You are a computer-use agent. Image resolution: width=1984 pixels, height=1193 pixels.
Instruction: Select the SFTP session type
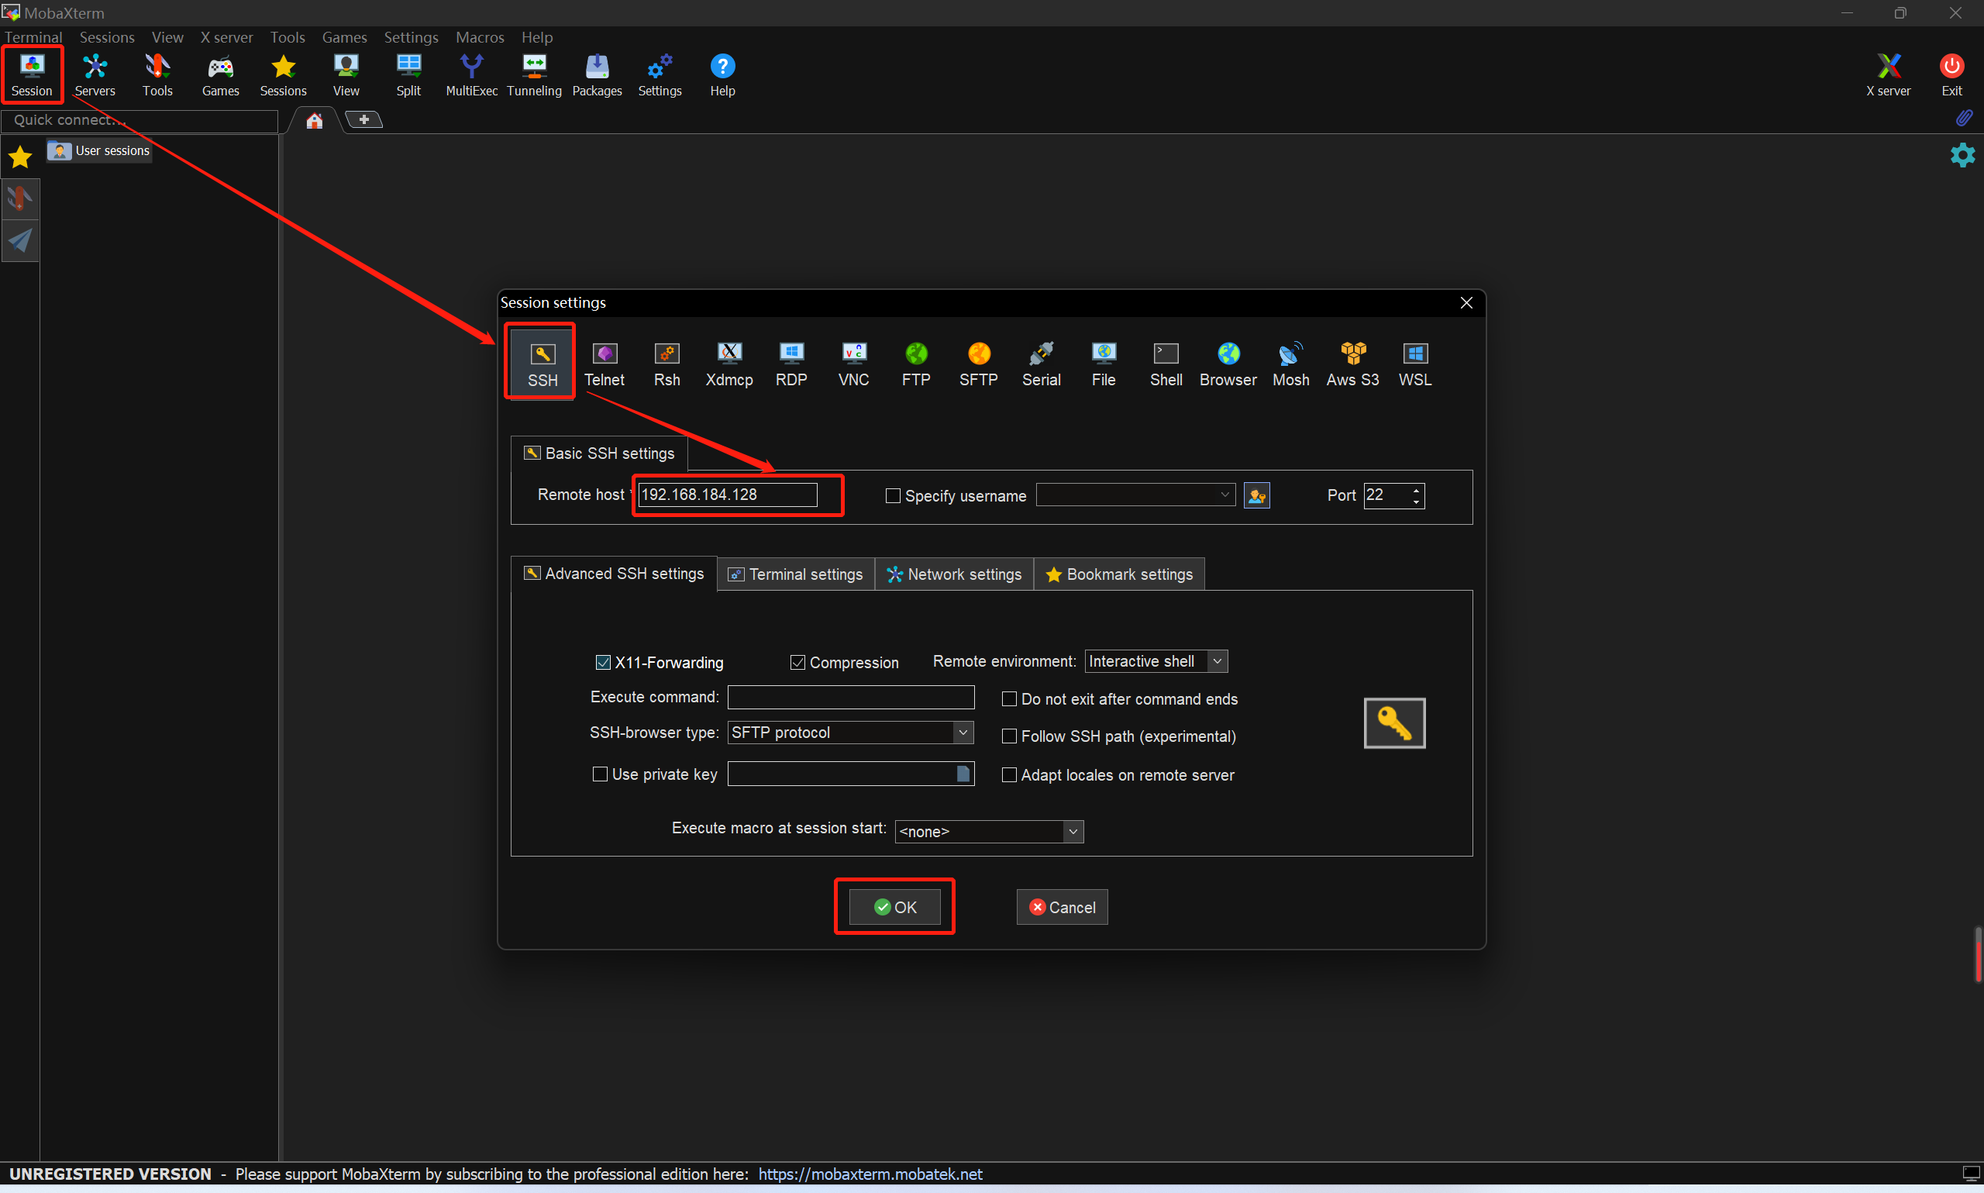tap(979, 364)
